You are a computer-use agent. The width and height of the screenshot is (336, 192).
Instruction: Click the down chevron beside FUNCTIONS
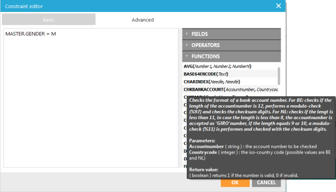tap(187, 56)
